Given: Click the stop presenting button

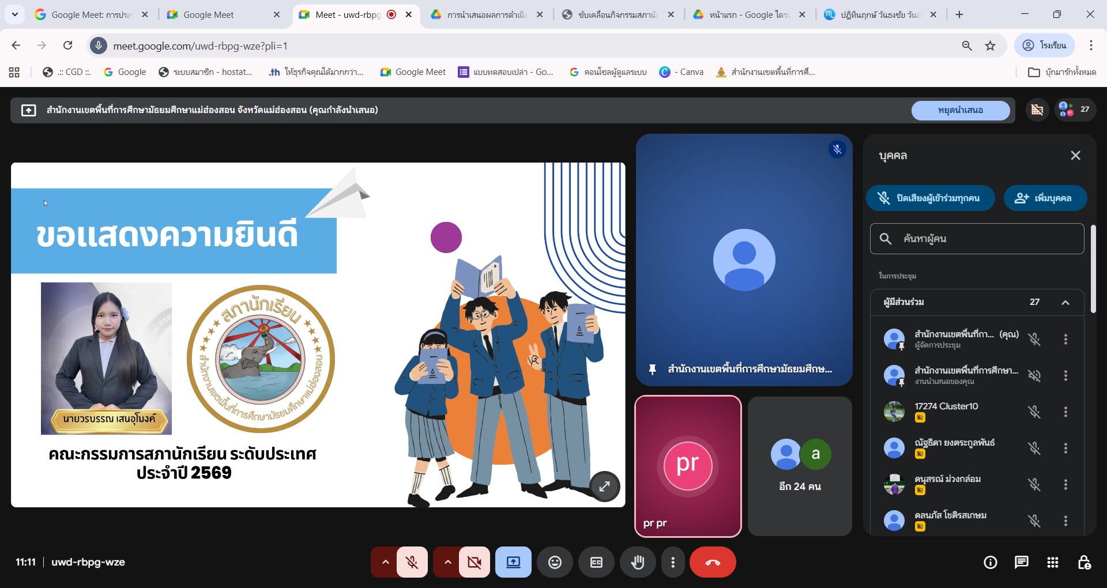Looking at the screenshot, I should coord(960,110).
